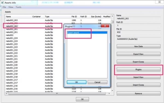Viewport: 164px width, 103px height.
Task: Click the File ID cell 1123
Action: 74,89
